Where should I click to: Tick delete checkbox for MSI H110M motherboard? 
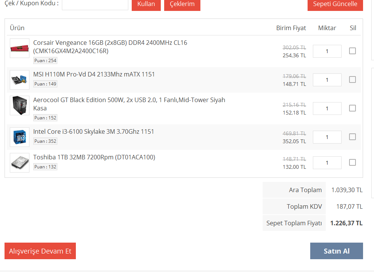[x=352, y=79]
